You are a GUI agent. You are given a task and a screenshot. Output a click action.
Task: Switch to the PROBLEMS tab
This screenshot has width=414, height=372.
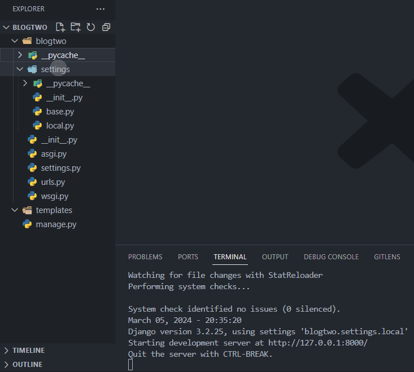click(145, 257)
